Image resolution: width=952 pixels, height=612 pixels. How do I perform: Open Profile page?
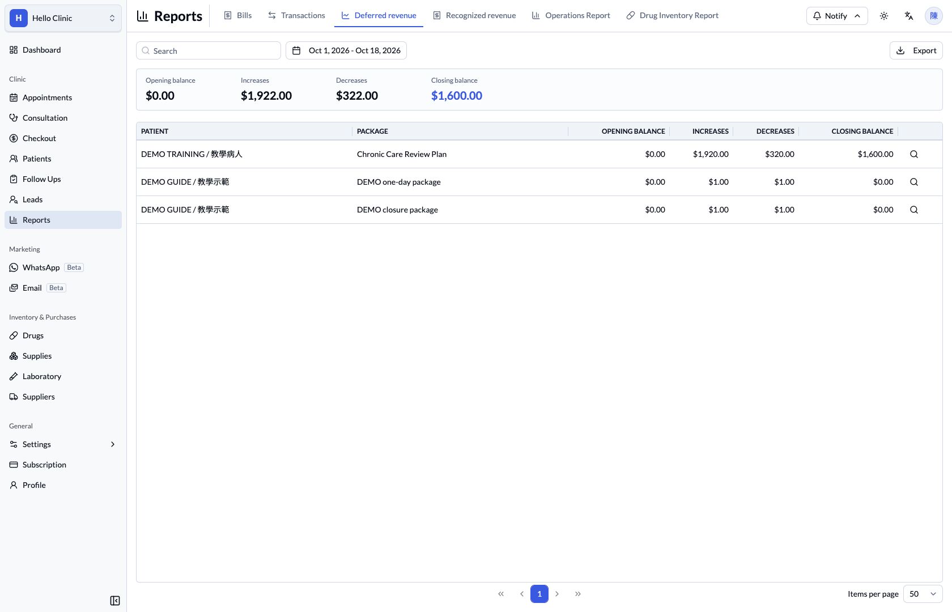63,485
